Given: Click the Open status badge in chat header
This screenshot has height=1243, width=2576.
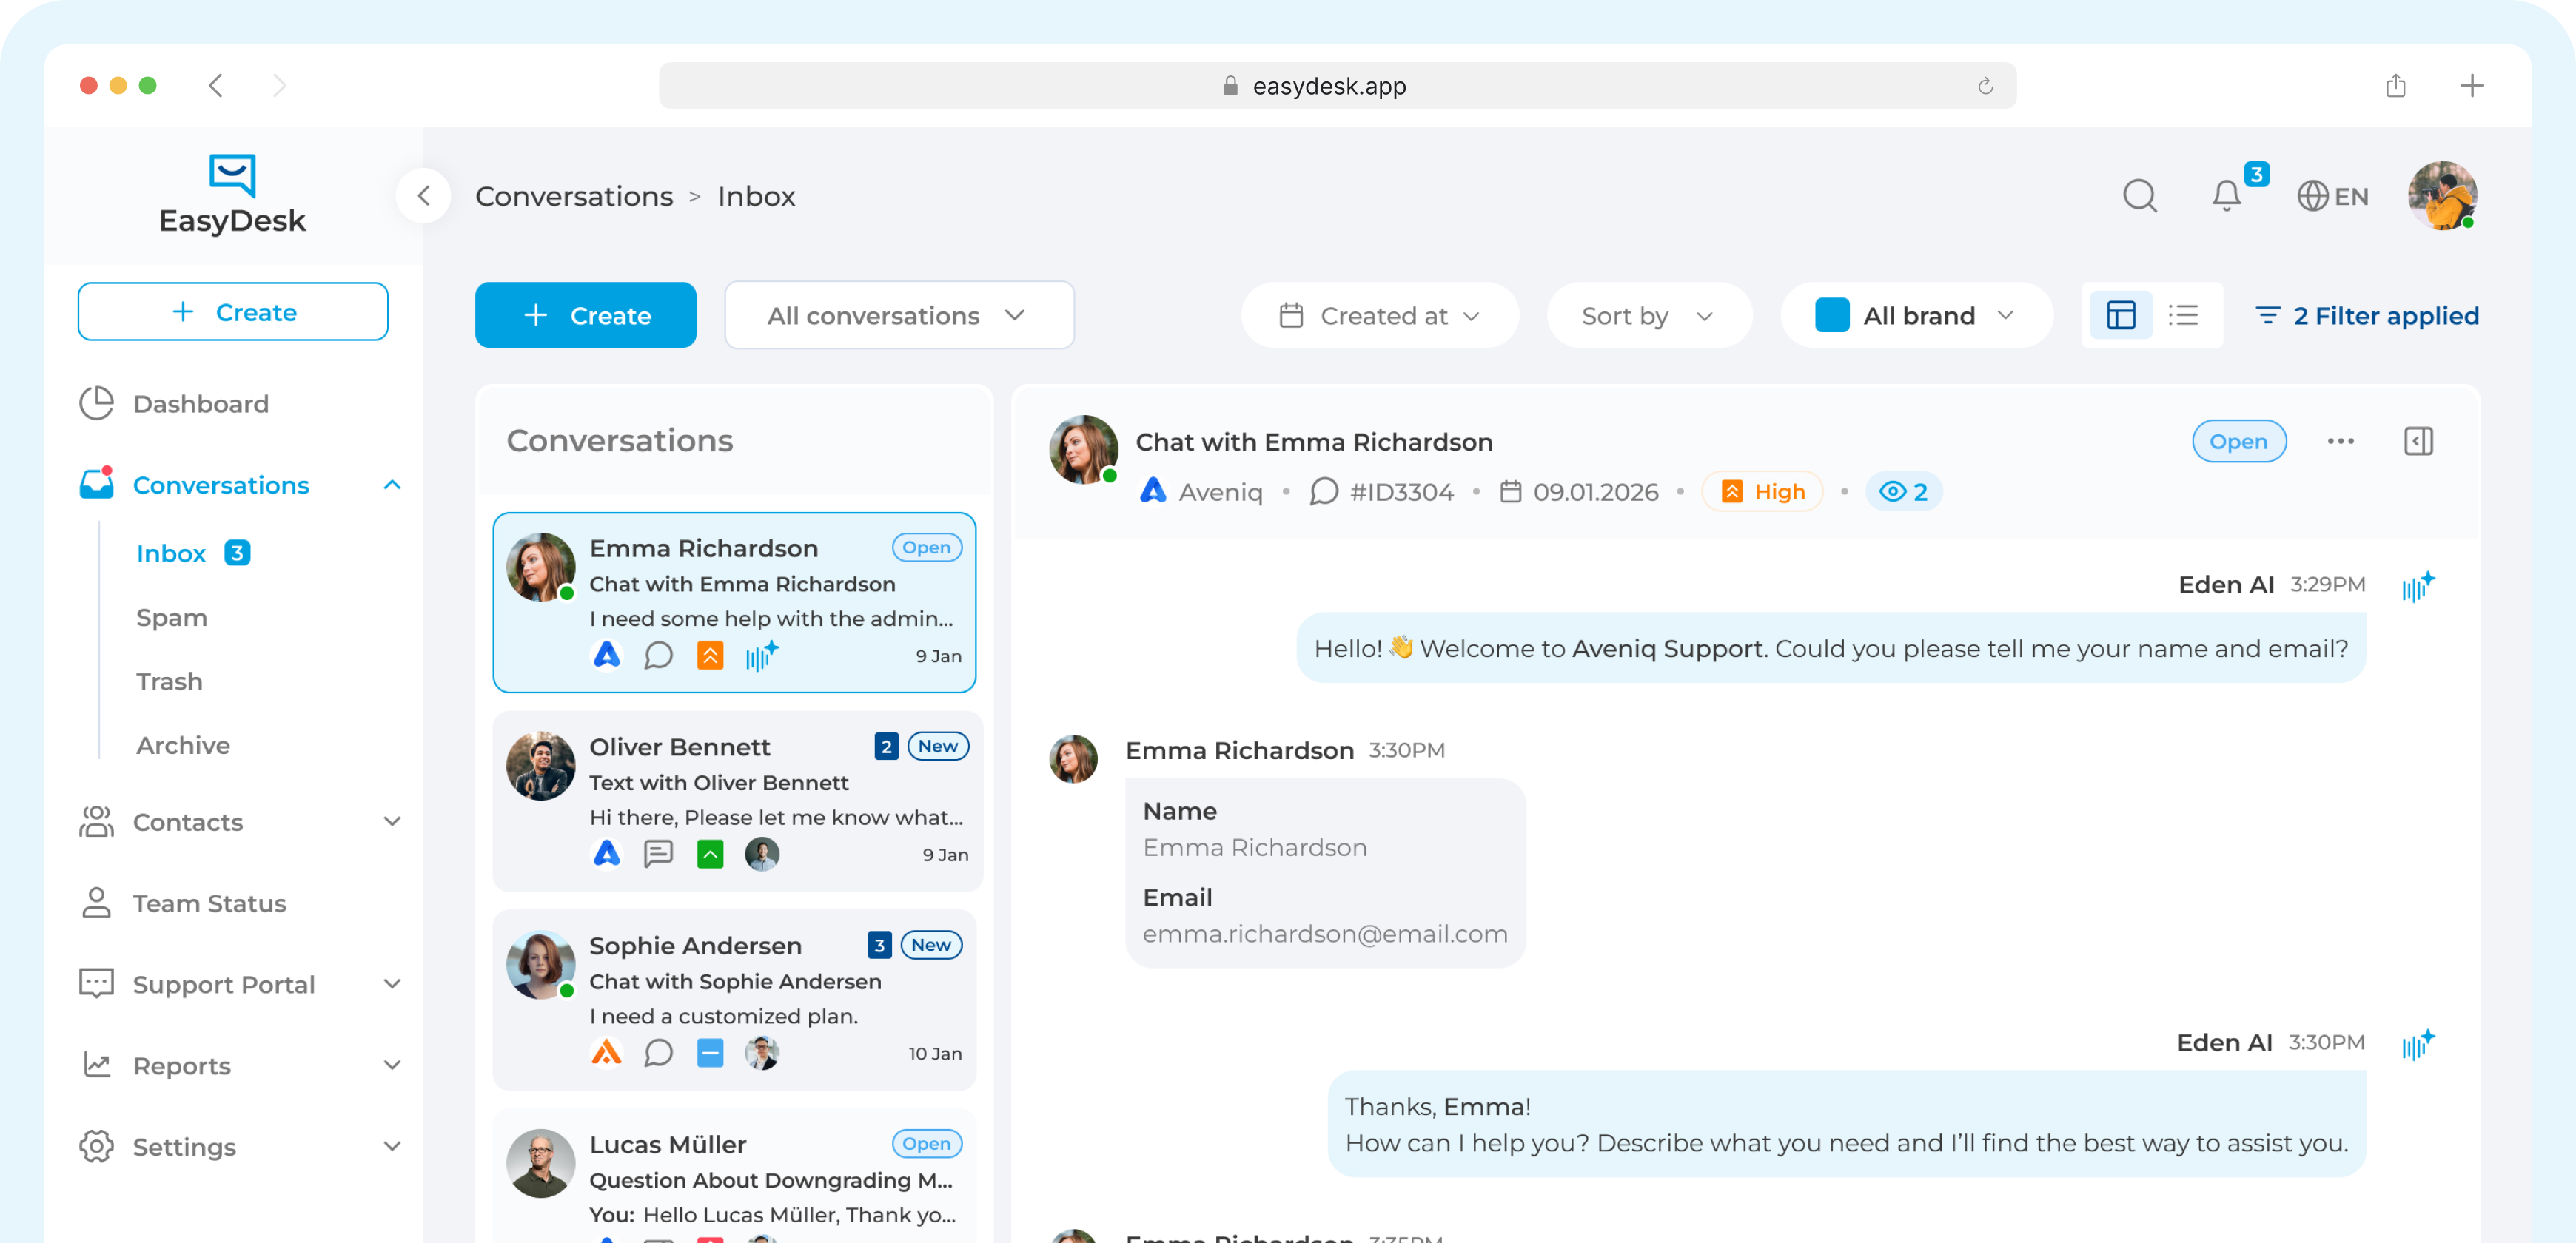Looking at the screenshot, I should pos(2239,442).
